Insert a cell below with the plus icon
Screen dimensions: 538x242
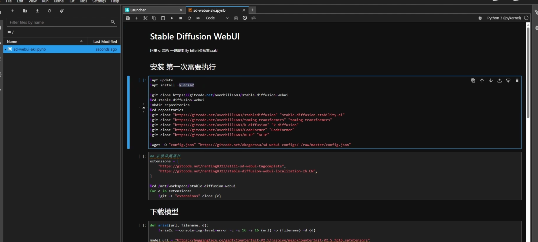point(137,18)
